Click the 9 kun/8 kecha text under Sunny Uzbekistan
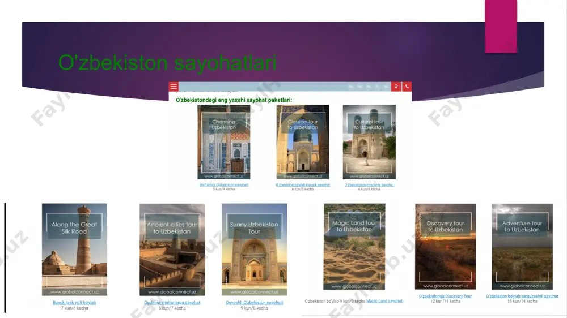This screenshot has width=567, height=318. 254,308
